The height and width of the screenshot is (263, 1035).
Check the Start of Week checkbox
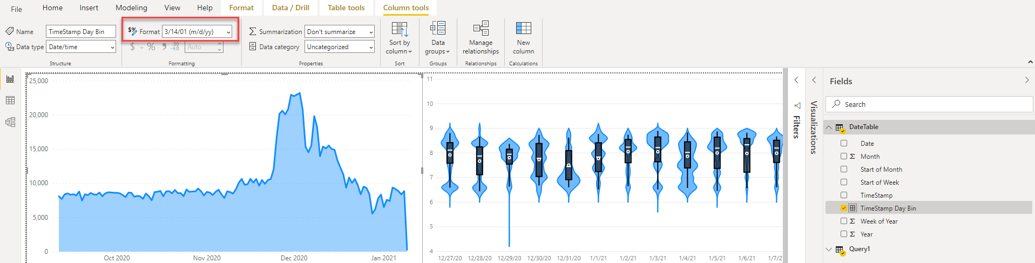point(844,182)
